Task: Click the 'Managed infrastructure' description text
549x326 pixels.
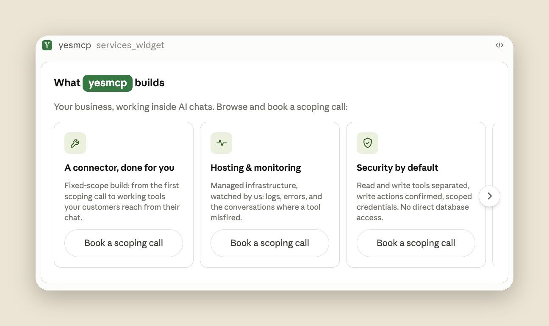Action: 266,202
